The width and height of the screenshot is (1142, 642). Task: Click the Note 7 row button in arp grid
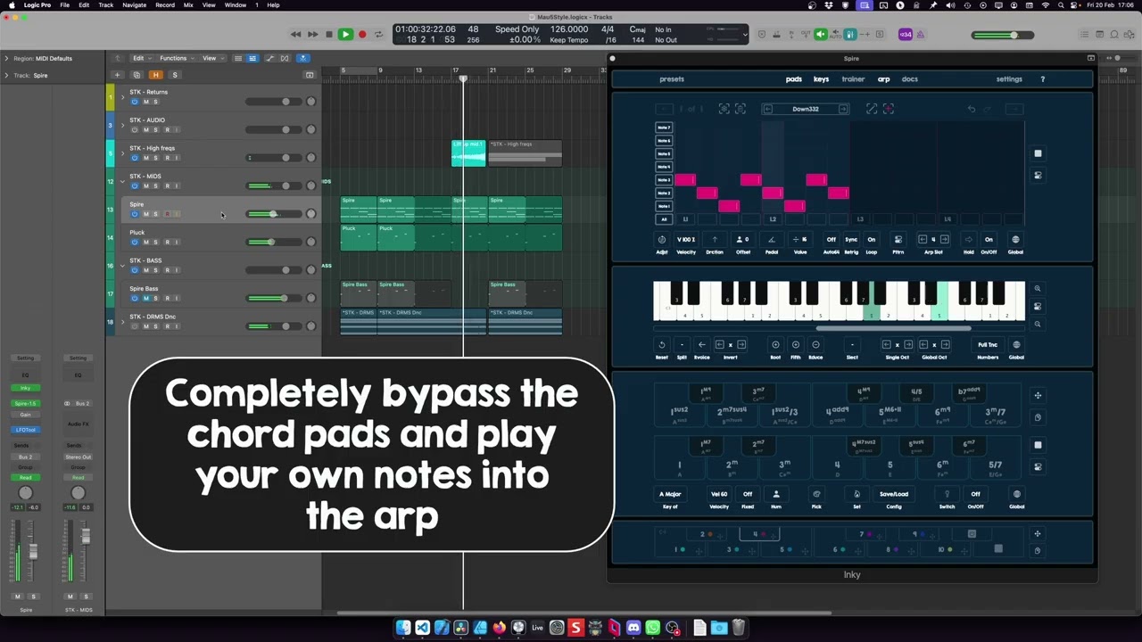tap(664, 128)
